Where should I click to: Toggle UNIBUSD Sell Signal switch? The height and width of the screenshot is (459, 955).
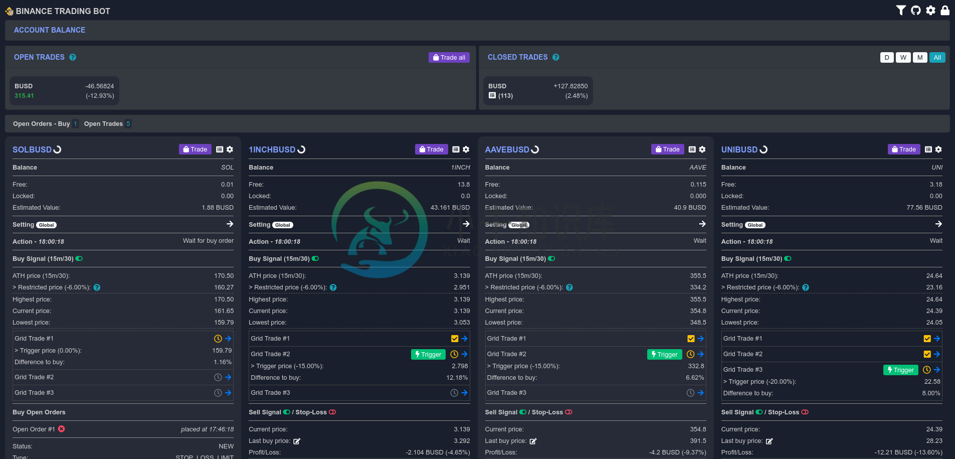[x=759, y=412]
